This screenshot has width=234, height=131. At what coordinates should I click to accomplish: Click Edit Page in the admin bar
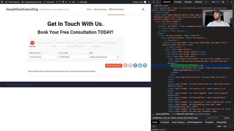click(x=82, y=2)
